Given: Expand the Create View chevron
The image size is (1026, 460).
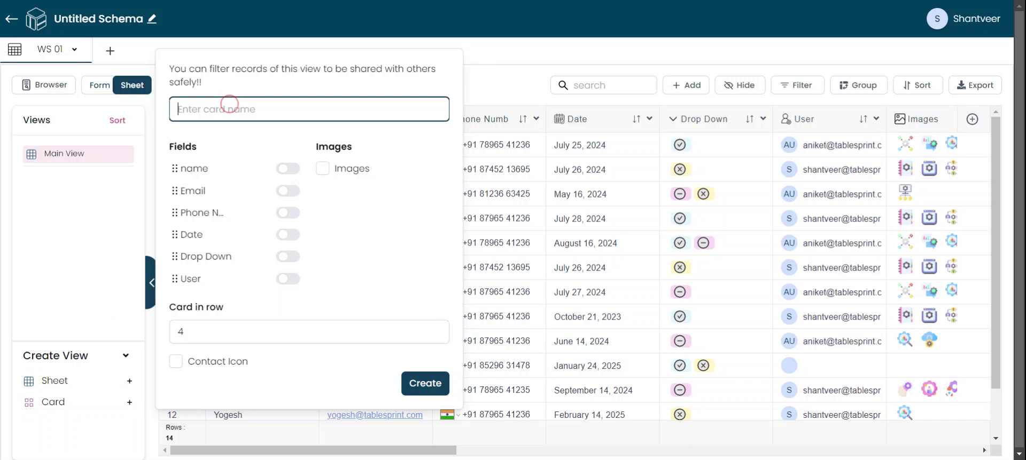Looking at the screenshot, I should pos(126,356).
